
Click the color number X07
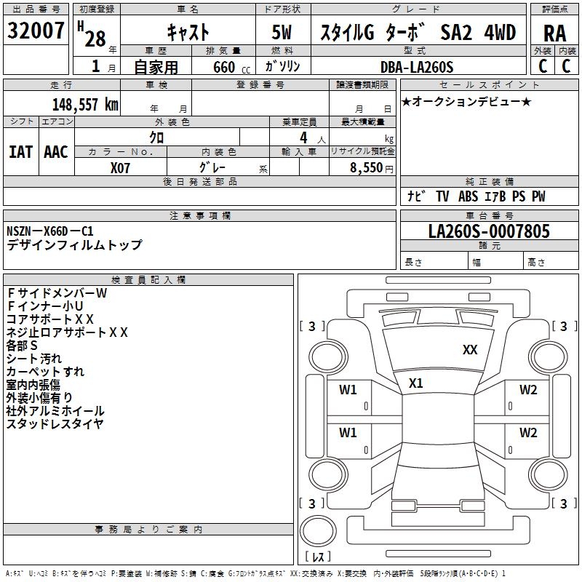[x=120, y=168]
